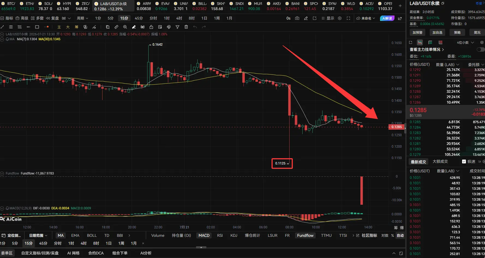The width and height of the screenshot is (485, 258).
Task: Click the 定位到 locate date button
Action: pos(12,235)
